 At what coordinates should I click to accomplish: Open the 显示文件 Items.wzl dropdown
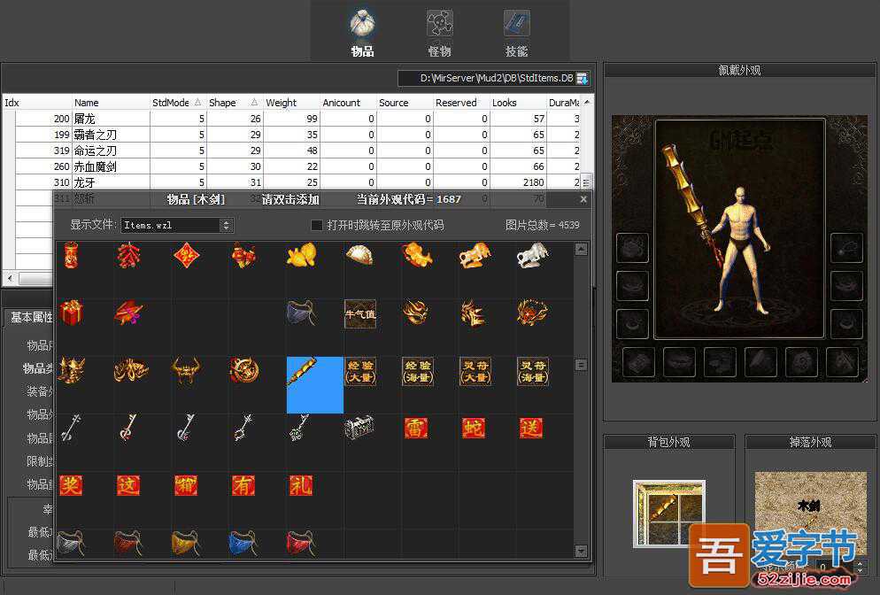click(x=226, y=226)
